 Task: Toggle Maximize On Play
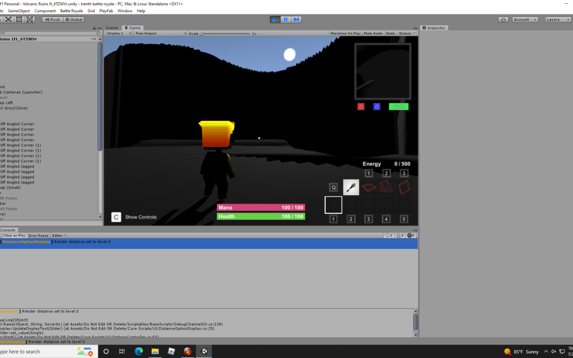click(345, 33)
